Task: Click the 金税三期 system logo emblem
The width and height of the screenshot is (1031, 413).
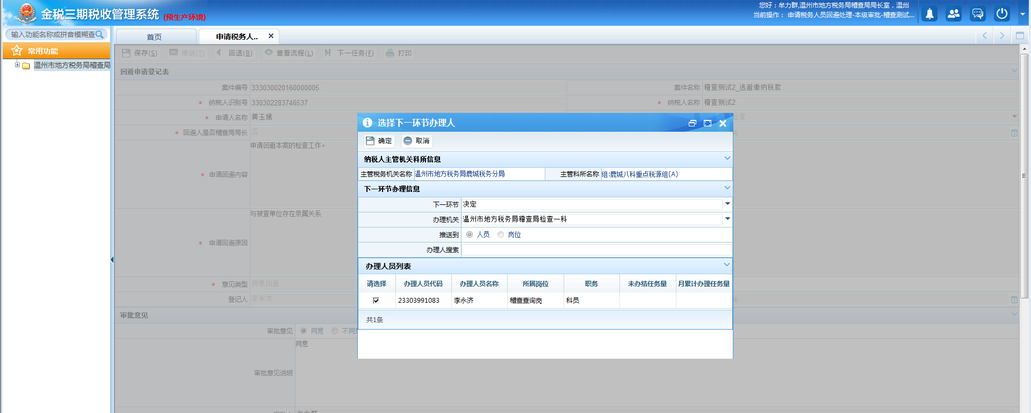Action: (26, 13)
